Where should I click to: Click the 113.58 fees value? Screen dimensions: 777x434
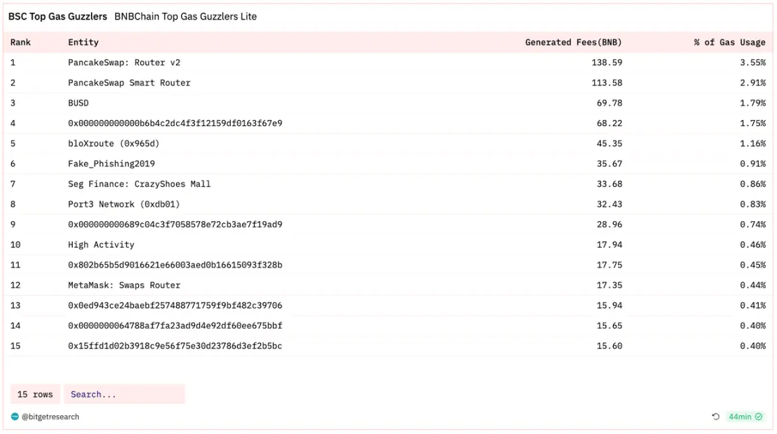[606, 83]
